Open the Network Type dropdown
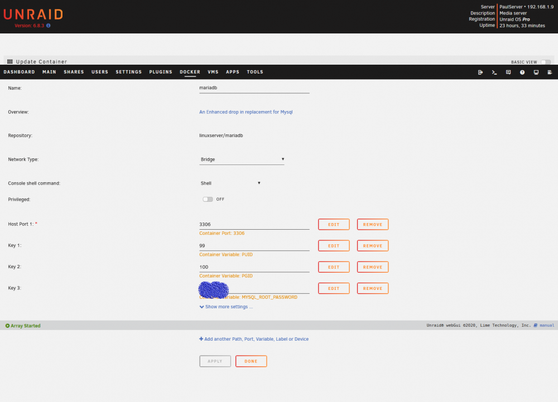 click(x=242, y=159)
